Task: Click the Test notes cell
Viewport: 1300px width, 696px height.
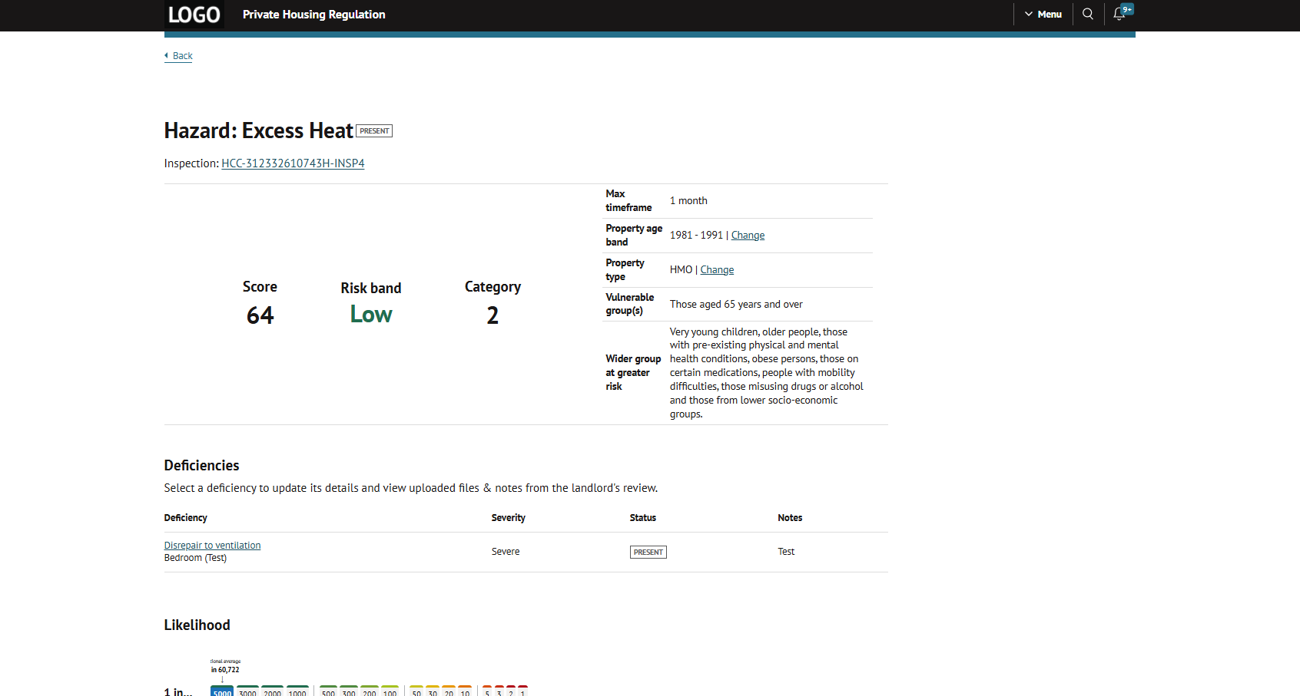Action: [786, 552]
